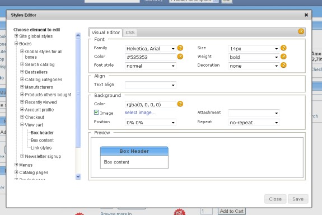Switch to the Visual Editor tab

coord(106,32)
